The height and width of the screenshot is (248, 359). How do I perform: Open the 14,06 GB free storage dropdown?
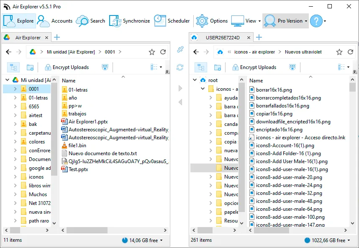pyautogui.click(x=142, y=240)
